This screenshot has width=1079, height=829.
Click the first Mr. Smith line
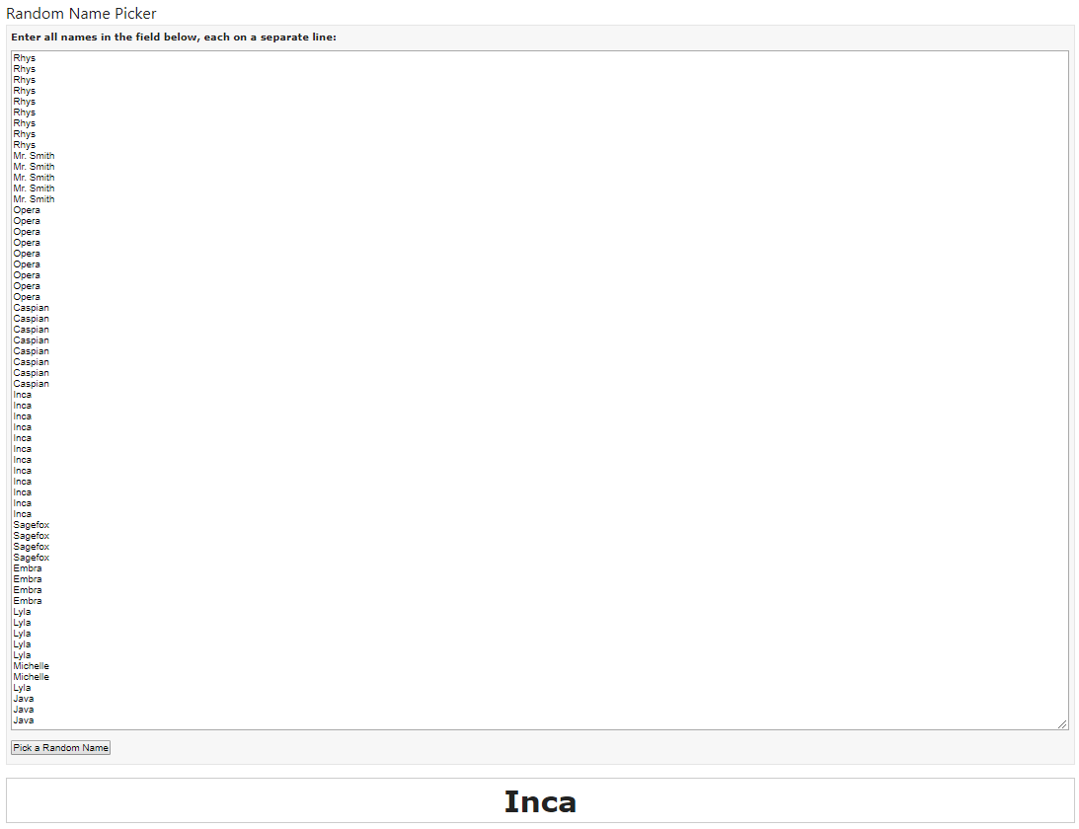34,156
